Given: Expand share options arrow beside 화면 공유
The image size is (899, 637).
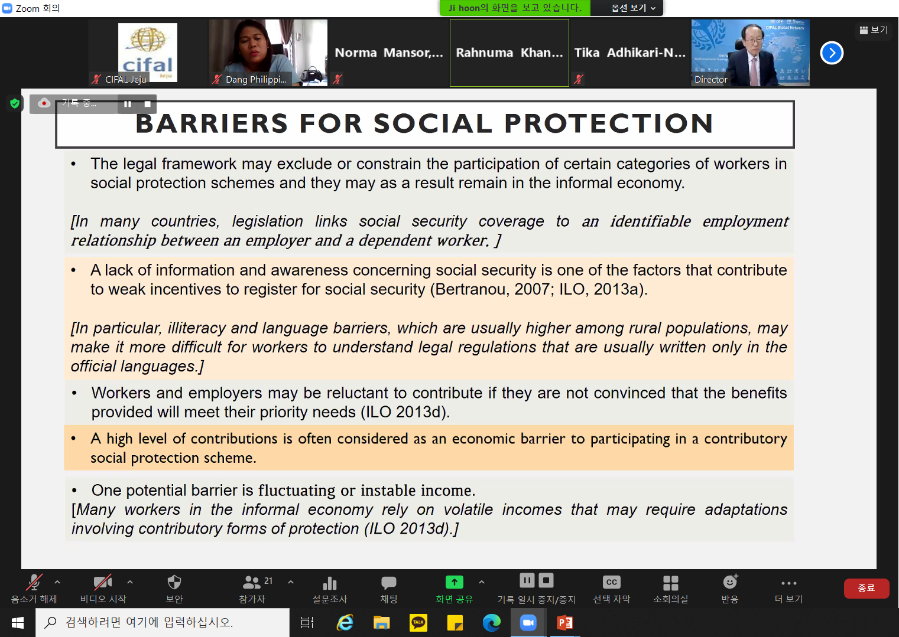Looking at the screenshot, I should tap(482, 582).
